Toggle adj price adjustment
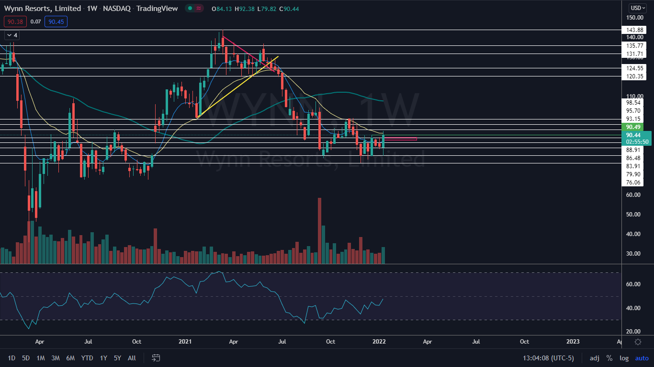Screen dimensions: 654x367 (594, 358)
